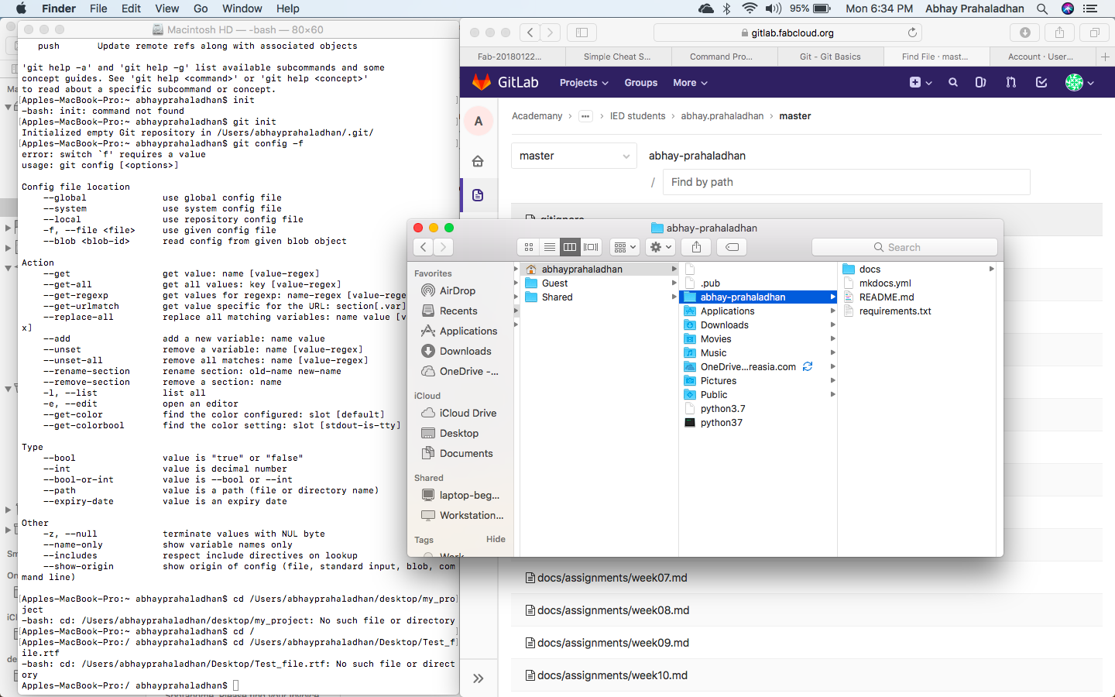Open the Bluetooth menu bar icon

coord(726,9)
